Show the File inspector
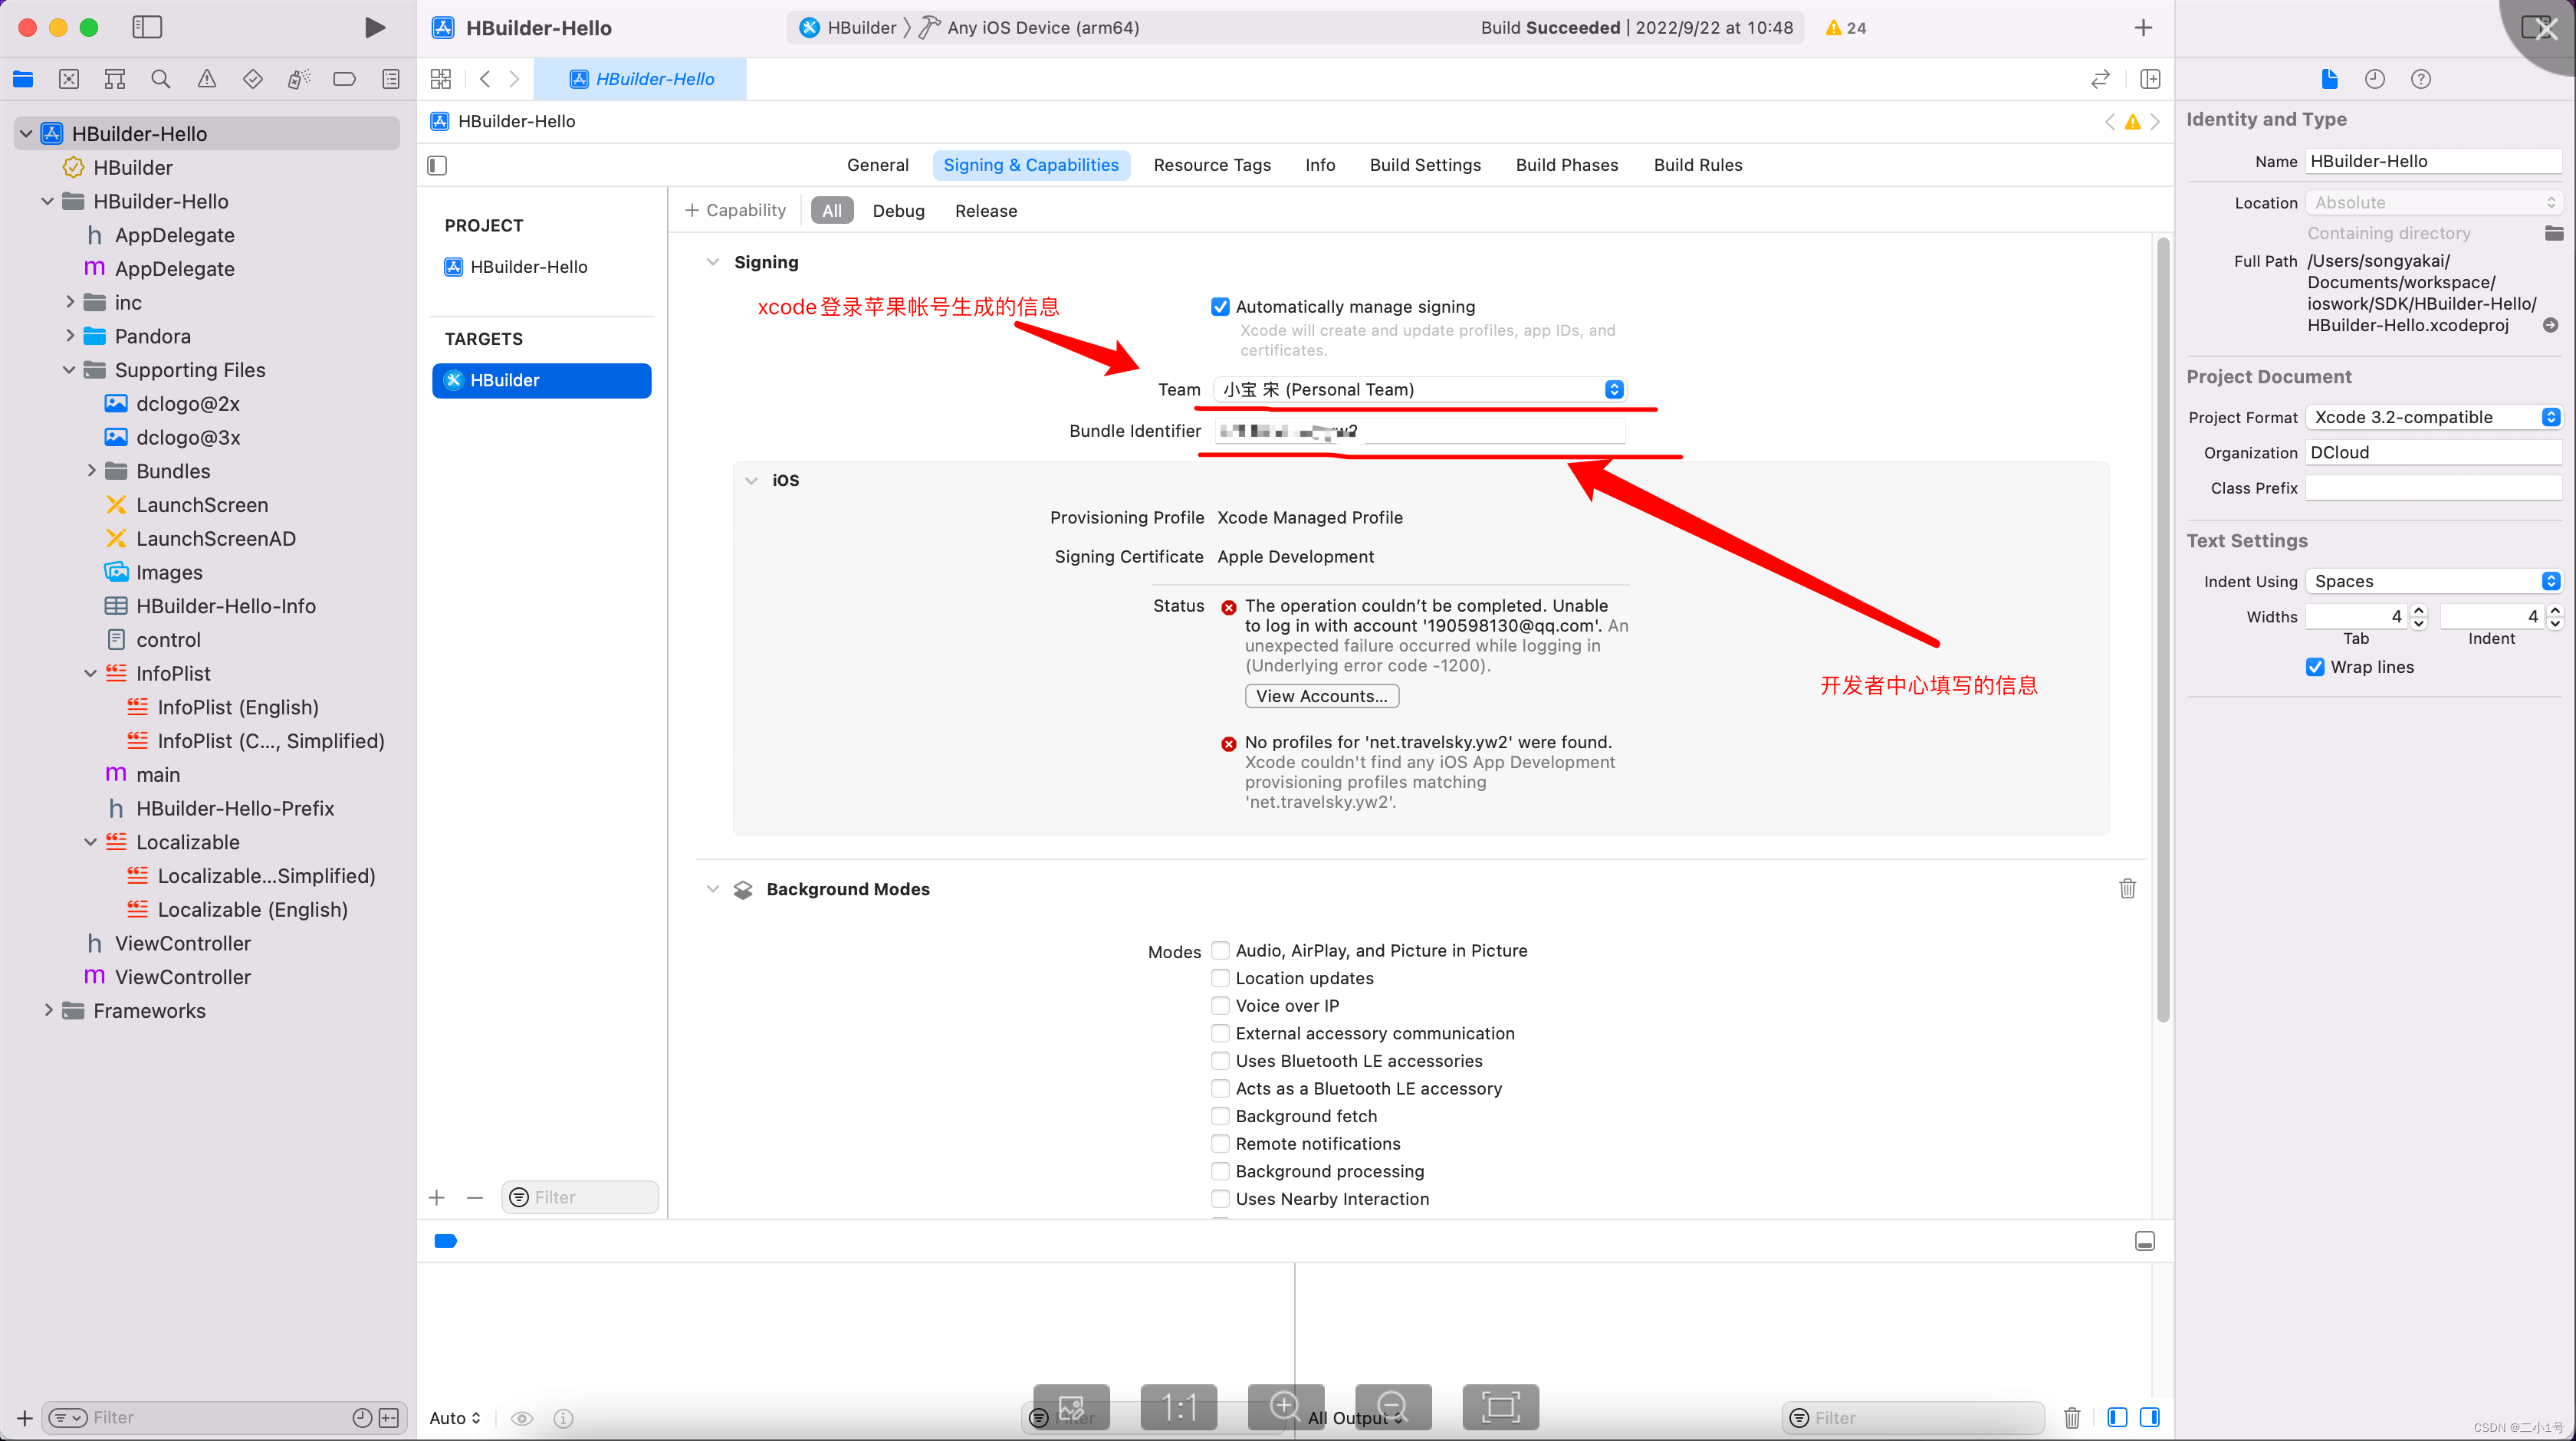This screenshot has width=2576, height=1441. (2329, 79)
